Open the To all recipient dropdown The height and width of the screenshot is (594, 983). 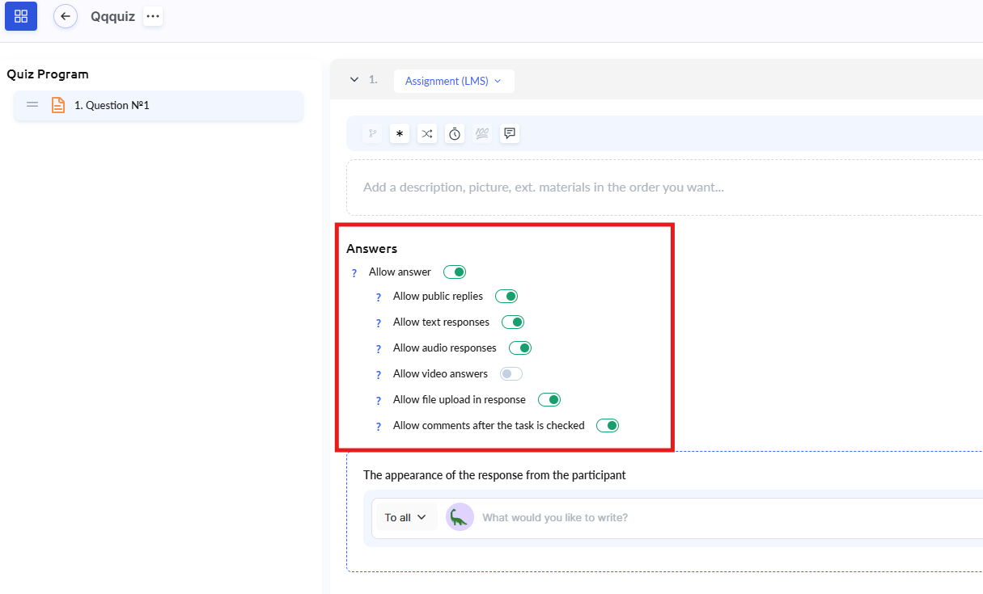pos(405,517)
